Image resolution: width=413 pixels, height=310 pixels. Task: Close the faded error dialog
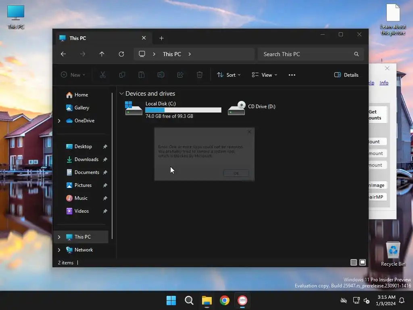tap(249, 132)
